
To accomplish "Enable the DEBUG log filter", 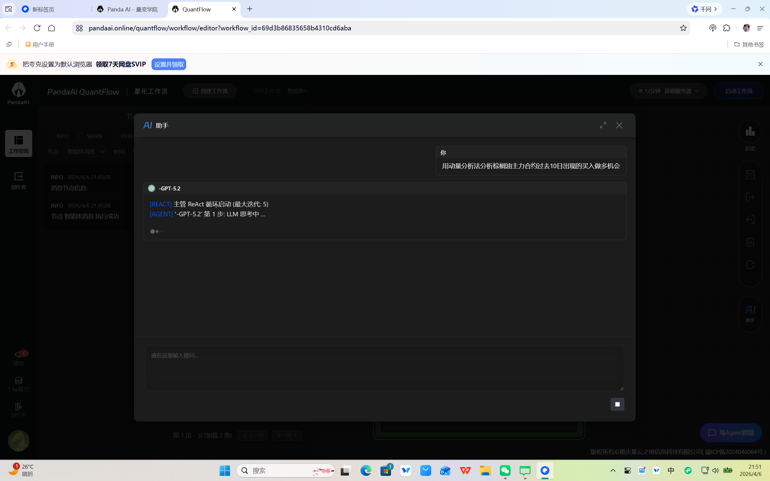I will click(115, 136).
